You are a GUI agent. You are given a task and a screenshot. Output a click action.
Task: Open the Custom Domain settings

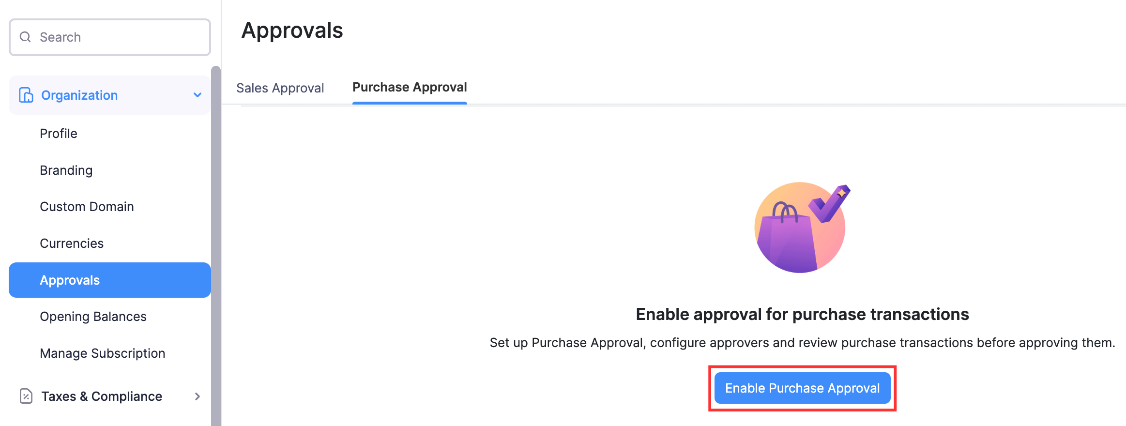pyautogui.click(x=87, y=206)
